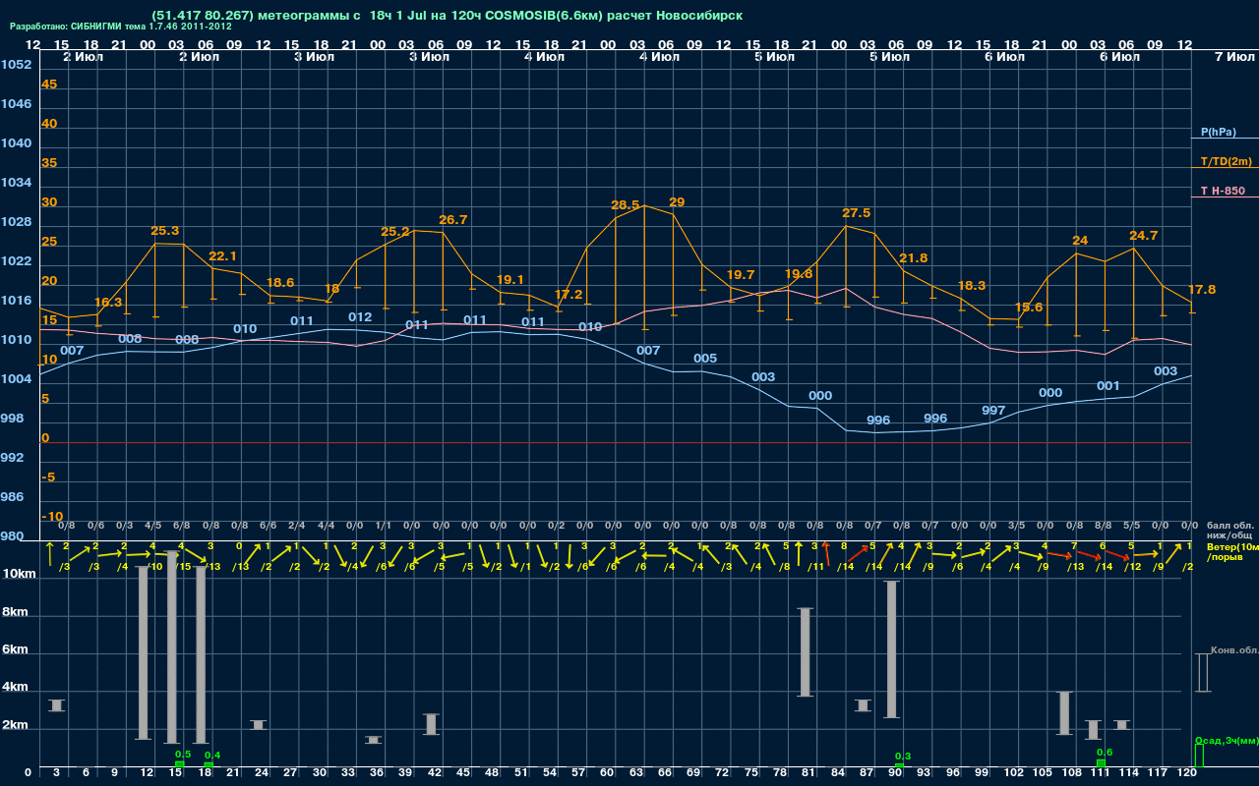
Task: Click the 19.7 temperature label
Action: click(x=741, y=275)
